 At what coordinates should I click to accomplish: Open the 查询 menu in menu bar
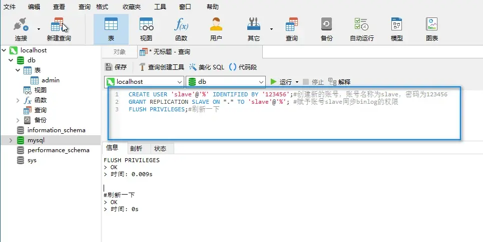84,7
